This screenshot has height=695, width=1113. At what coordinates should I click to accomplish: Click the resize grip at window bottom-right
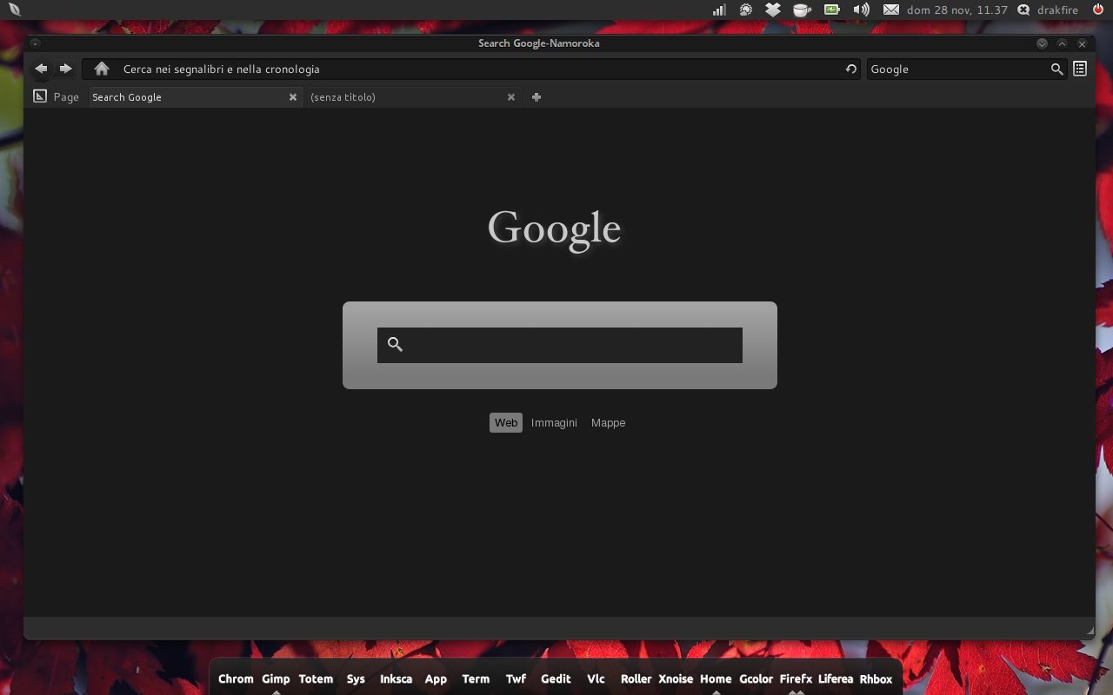coord(1090,631)
